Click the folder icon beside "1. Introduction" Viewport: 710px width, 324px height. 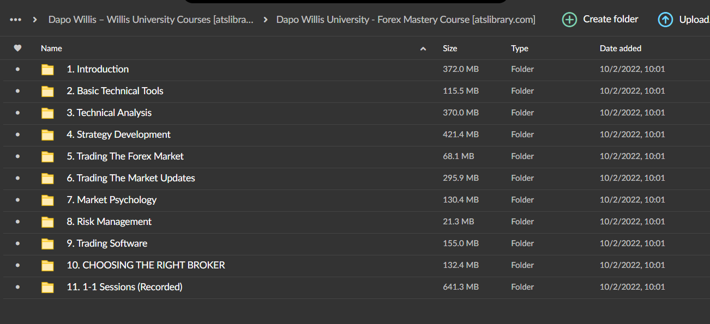(x=47, y=69)
